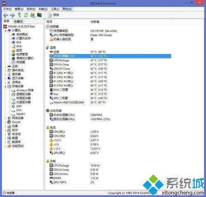The width and height of the screenshot is (206, 197).
Task: Select 电源管理 icon in tree
Action: click(14, 54)
